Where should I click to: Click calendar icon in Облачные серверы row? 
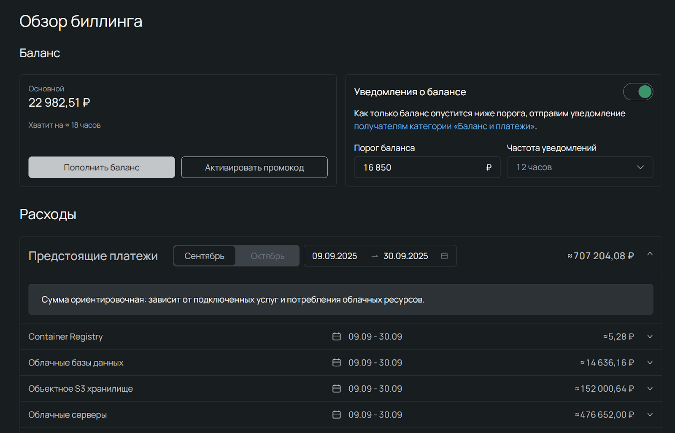point(336,415)
